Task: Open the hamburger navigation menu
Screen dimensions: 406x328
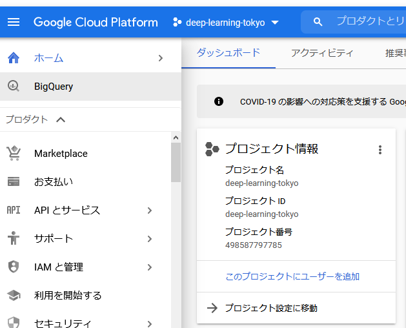Action: point(14,22)
